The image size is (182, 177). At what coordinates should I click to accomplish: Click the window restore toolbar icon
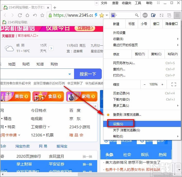click(169, 15)
